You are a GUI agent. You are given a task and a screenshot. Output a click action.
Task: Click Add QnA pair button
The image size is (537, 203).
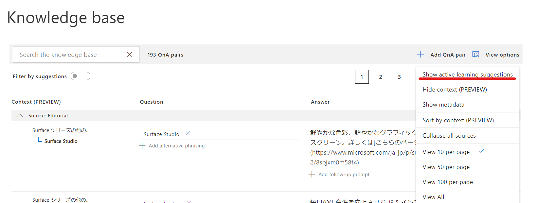coord(448,55)
